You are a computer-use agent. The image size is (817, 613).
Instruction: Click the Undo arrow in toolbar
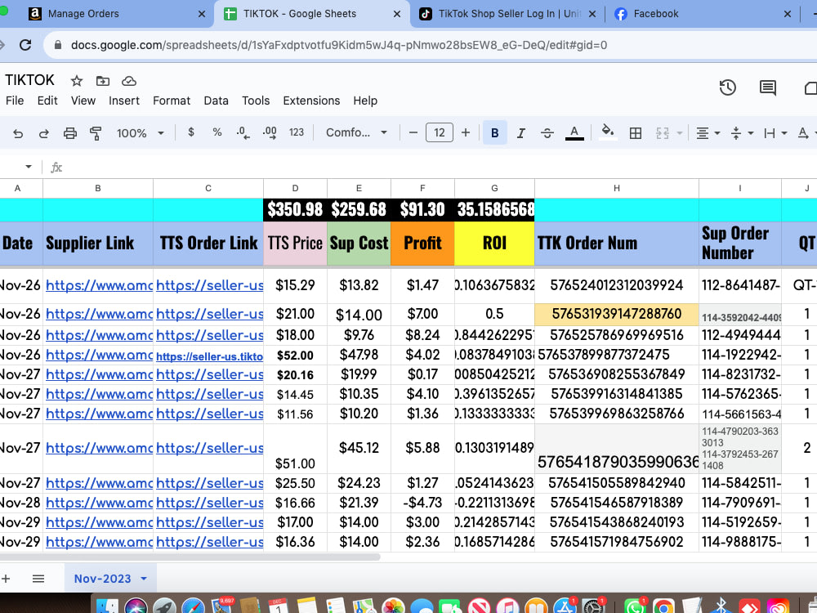[x=18, y=133]
